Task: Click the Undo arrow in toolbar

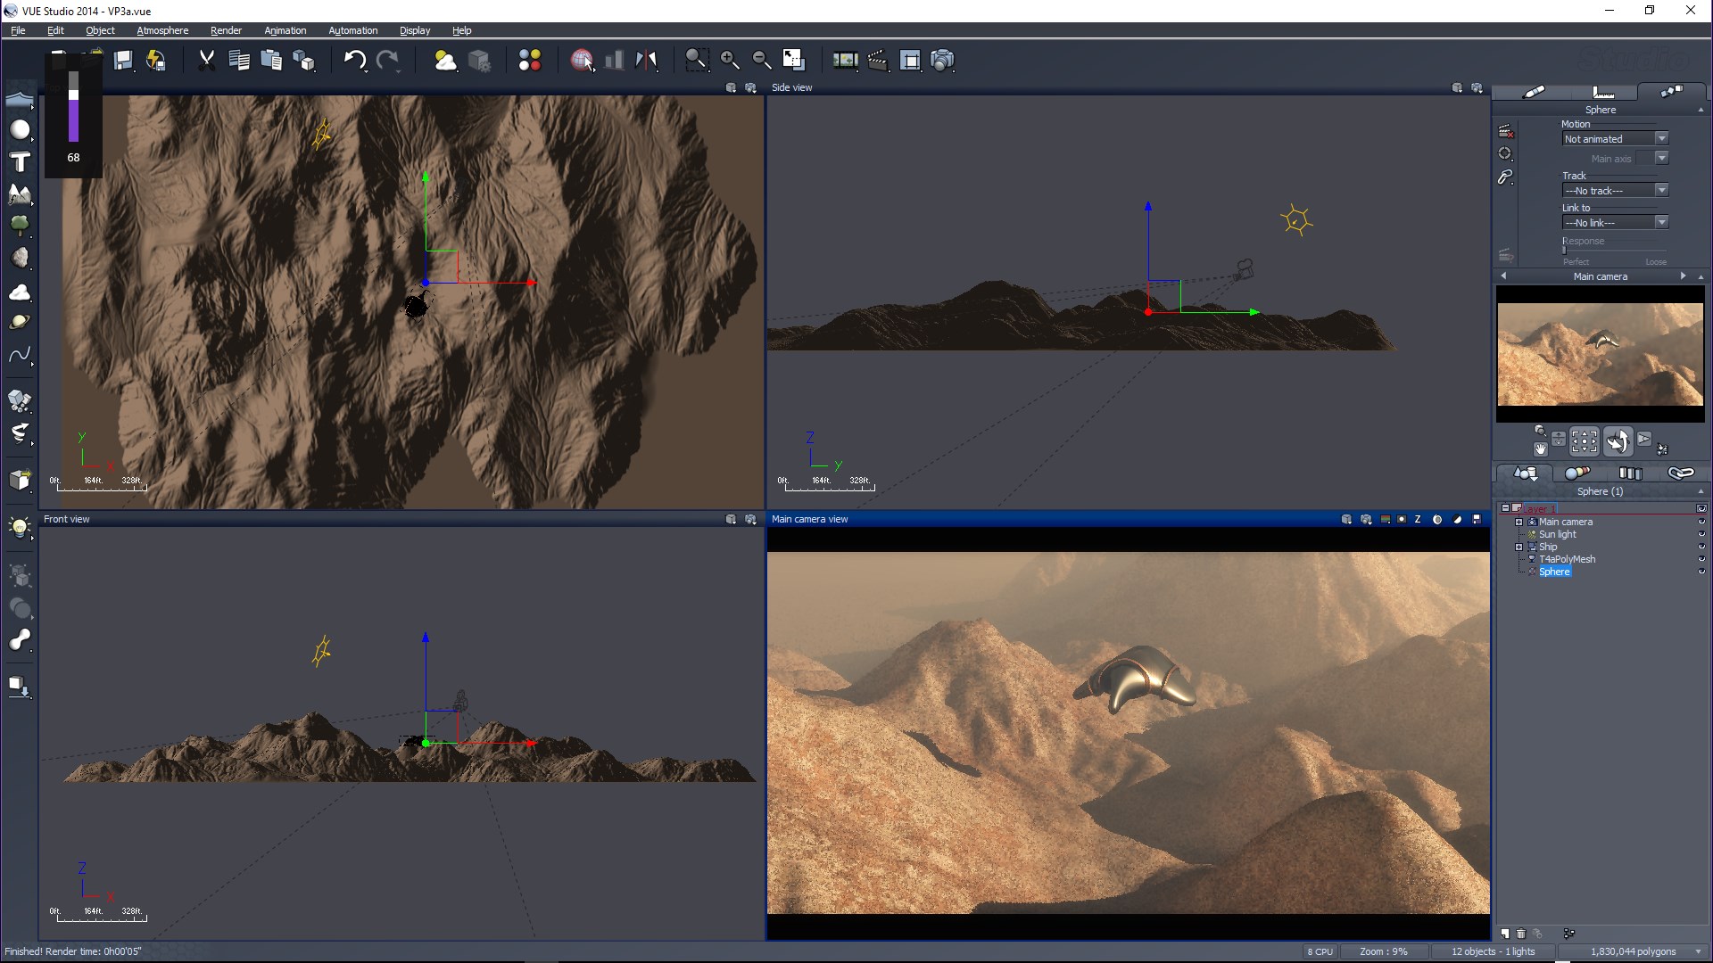Action: [x=354, y=61]
